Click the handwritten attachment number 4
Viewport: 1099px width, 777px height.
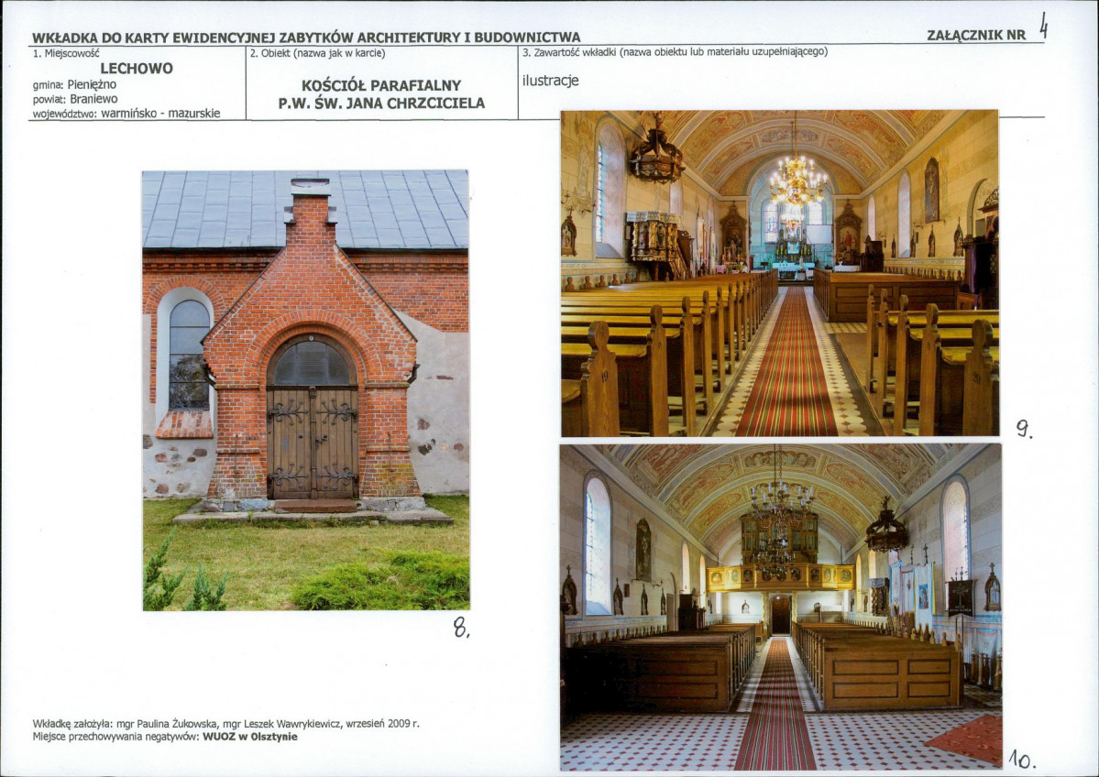pyautogui.click(x=1043, y=26)
